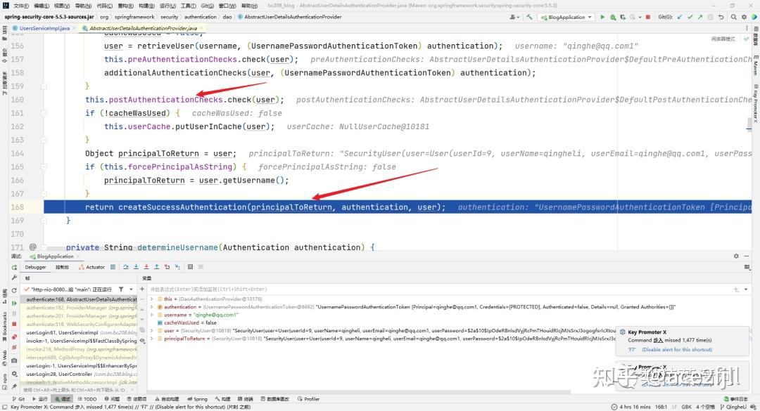Step out of the current method
This screenshot has width=760, height=411.
click(157, 268)
